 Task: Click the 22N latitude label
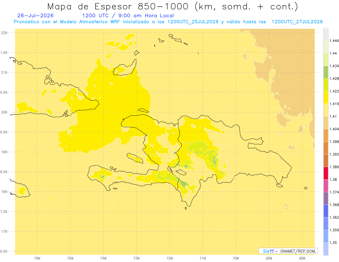click(x=4, y=33)
